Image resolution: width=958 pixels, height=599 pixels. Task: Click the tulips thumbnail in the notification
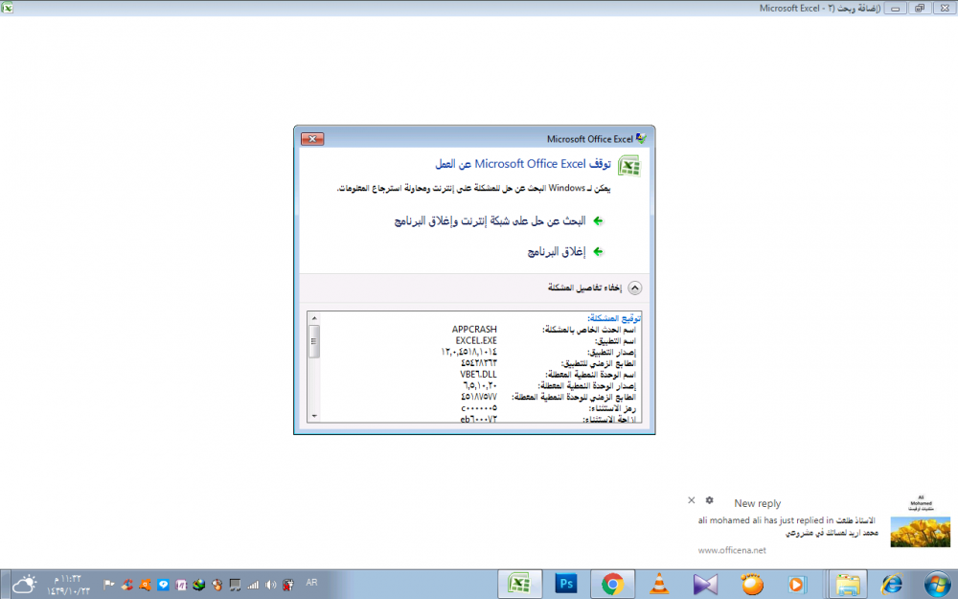tap(920, 532)
